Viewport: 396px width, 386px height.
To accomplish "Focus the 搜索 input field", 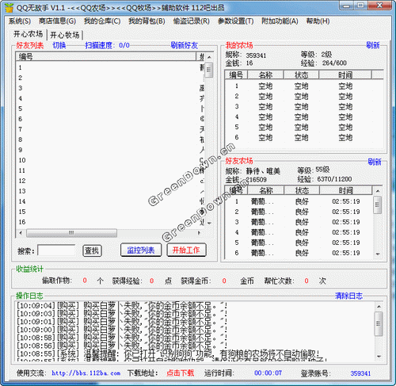I will point(56,250).
